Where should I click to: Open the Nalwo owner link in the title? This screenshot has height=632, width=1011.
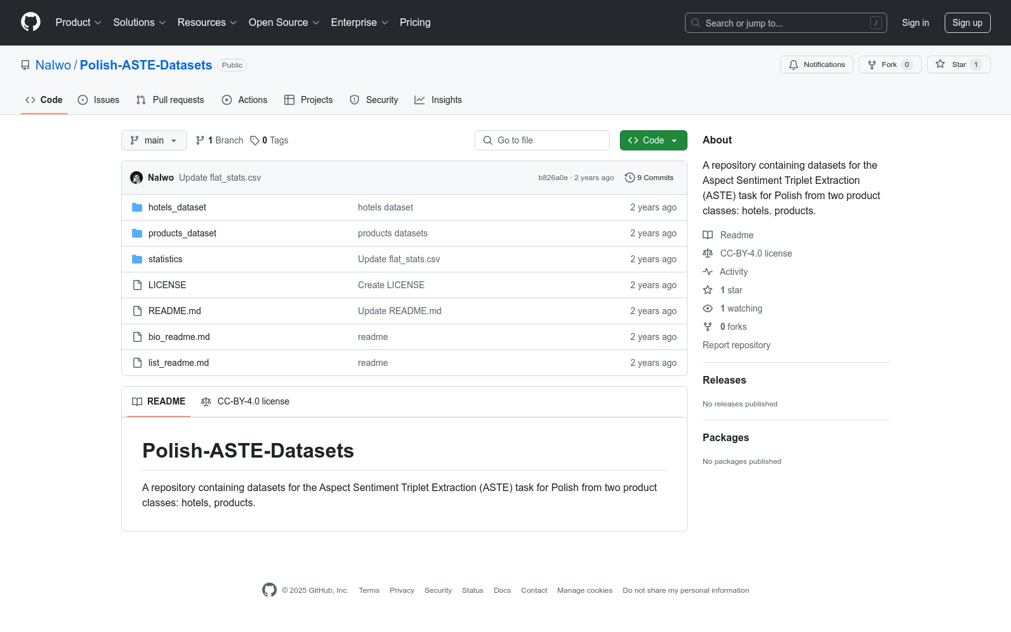[x=53, y=65]
